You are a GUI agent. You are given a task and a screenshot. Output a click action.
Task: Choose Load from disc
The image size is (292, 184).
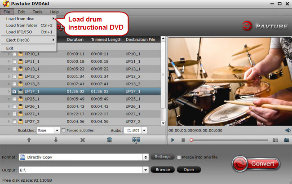pos(28,18)
